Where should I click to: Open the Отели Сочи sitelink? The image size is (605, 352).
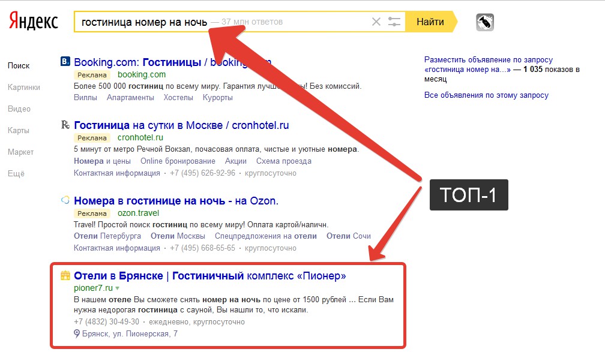(x=348, y=236)
